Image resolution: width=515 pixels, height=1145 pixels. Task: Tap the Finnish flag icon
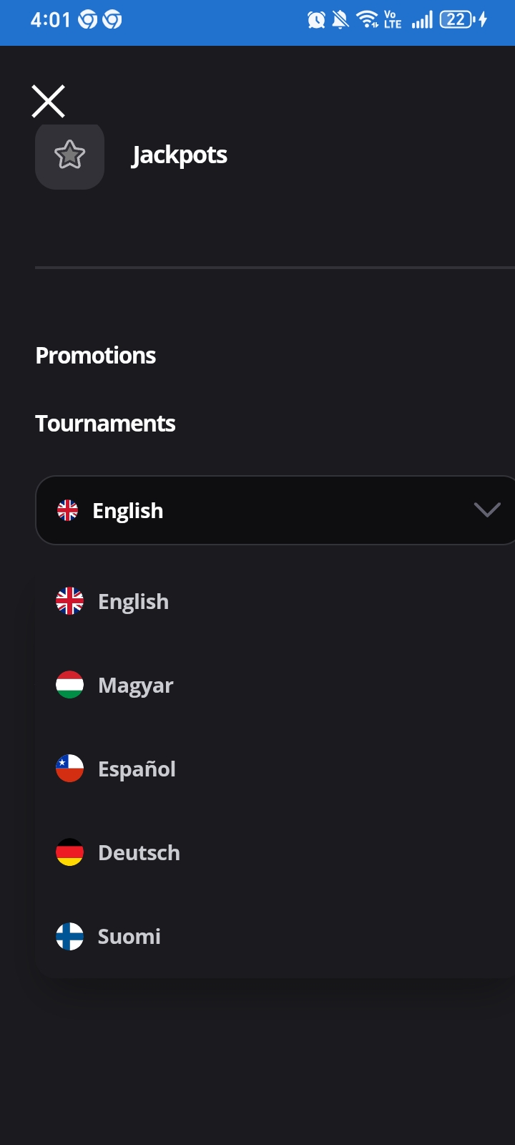(70, 937)
